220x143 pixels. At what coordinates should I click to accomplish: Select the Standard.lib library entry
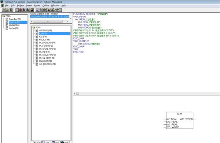[x=44, y=14]
